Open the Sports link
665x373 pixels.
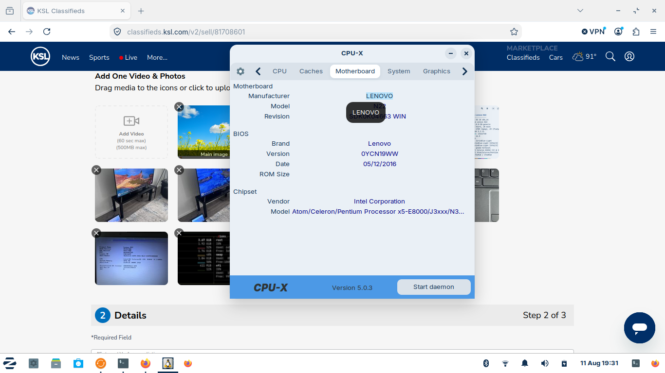click(x=99, y=57)
